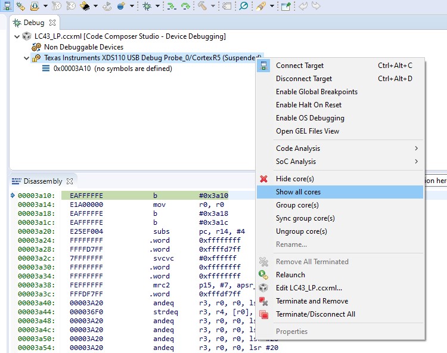Click the bug-with-tag toolbar icon
This screenshot has width=447, height=353.
[20, 6]
